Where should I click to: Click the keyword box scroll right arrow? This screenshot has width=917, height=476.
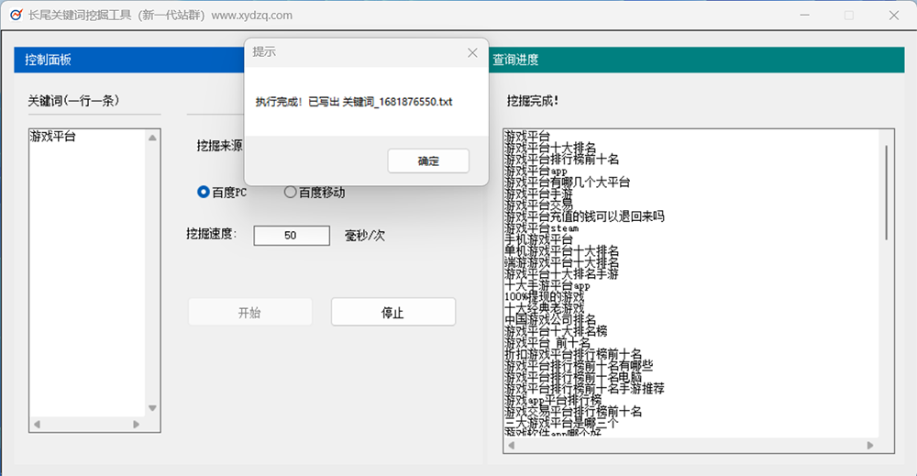click(x=137, y=425)
